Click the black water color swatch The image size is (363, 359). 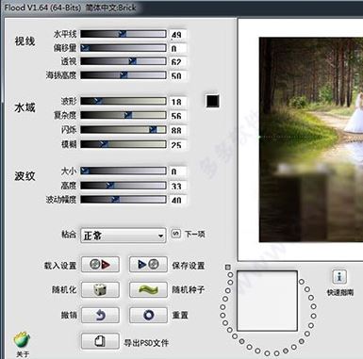coord(212,101)
